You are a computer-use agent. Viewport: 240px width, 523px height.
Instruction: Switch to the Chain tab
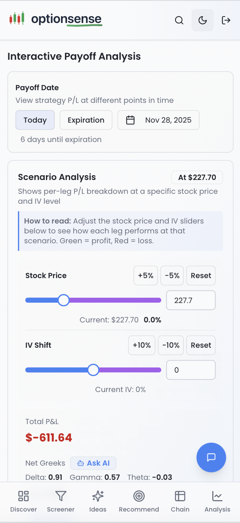[180, 501]
